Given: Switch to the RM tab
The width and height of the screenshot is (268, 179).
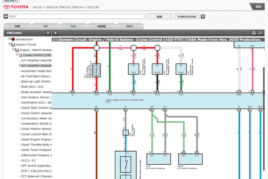Looking at the screenshot, I should [x=46, y=26].
